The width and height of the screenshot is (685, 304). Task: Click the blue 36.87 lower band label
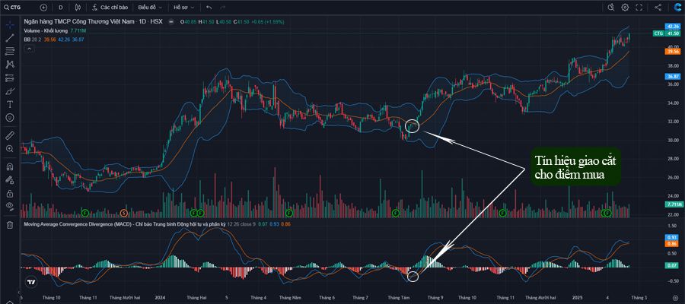(672, 76)
